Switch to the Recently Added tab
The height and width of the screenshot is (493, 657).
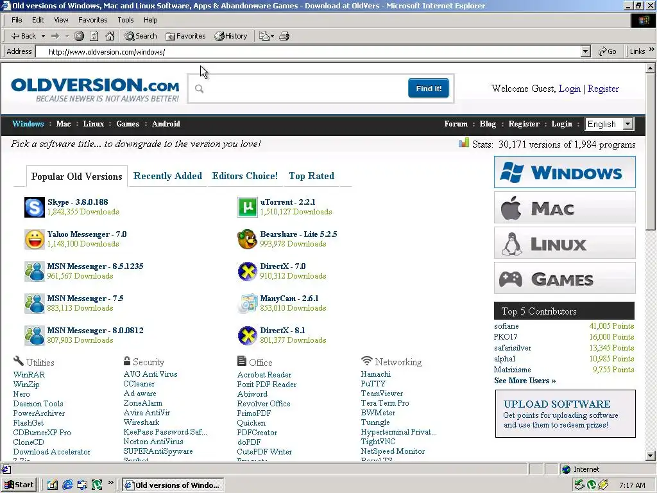pos(167,176)
